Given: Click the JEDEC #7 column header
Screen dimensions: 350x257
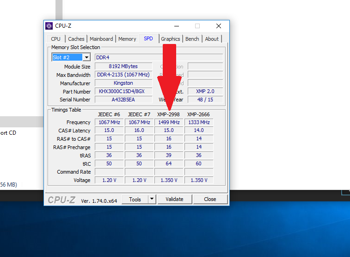Looking at the screenshot, I should 139,114.
